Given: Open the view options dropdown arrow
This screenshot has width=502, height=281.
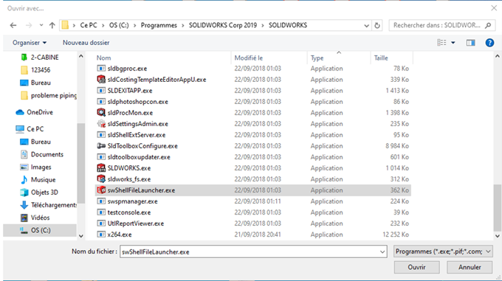Looking at the screenshot, I should 453,43.
